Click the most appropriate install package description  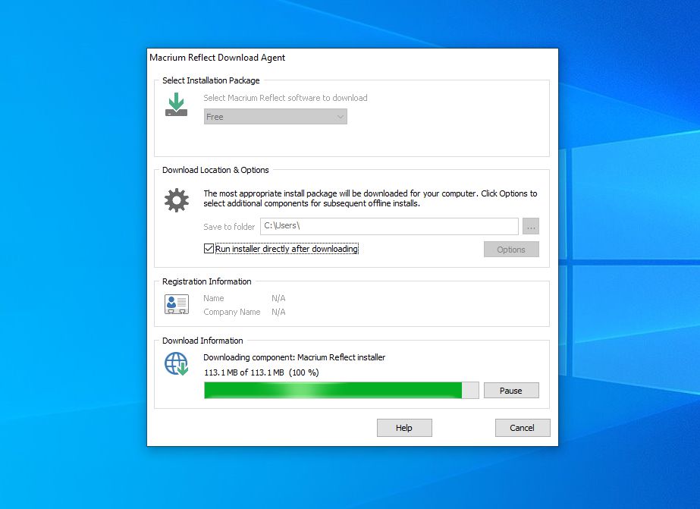370,198
